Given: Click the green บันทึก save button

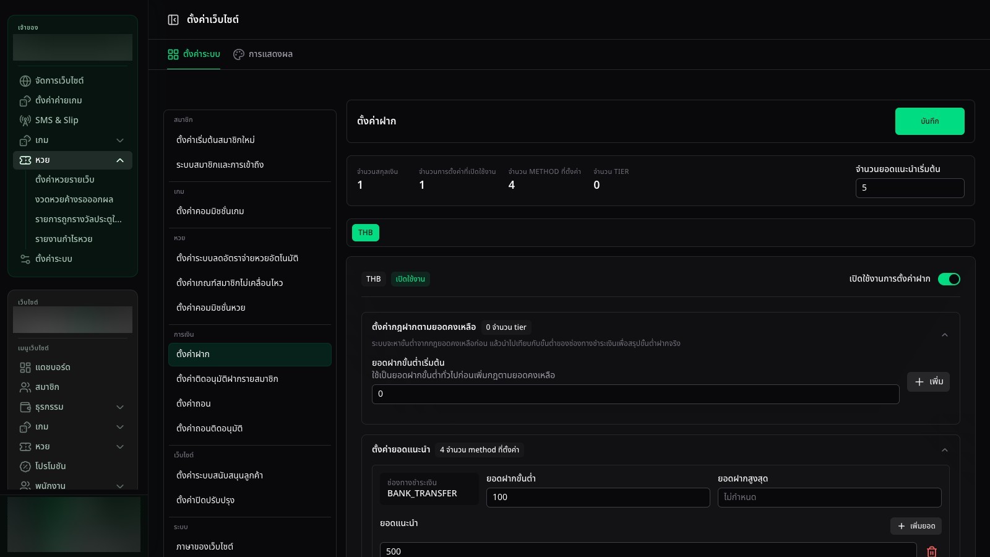Looking at the screenshot, I should (x=929, y=121).
